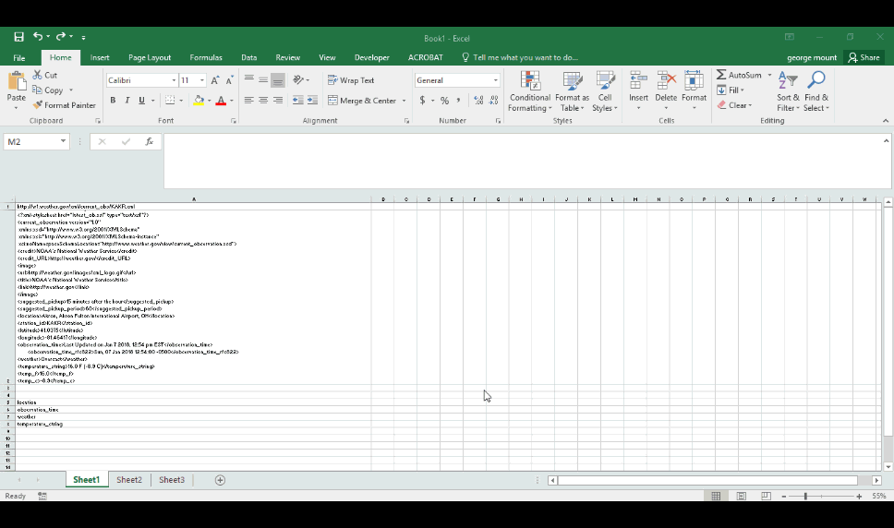
Task: Click the Share button
Action: [864, 57]
